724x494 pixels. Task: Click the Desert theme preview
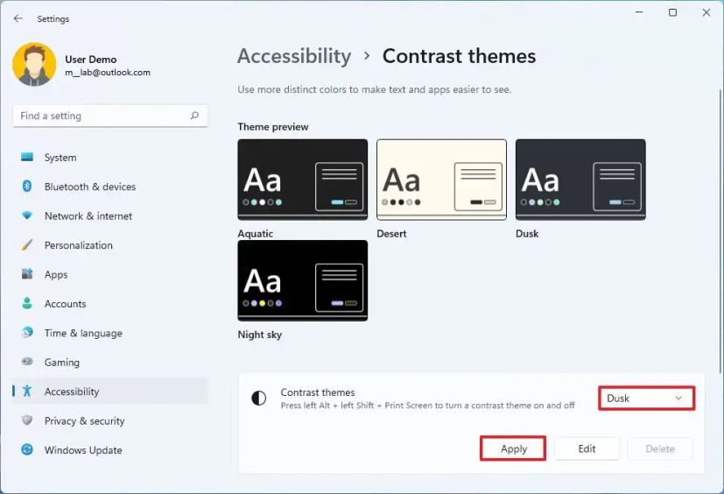point(441,180)
